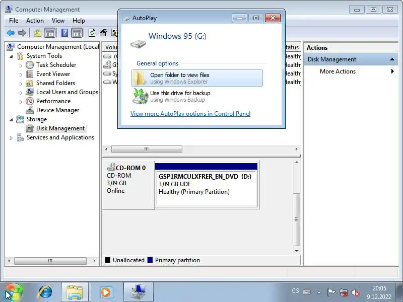This screenshot has width=403, height=302.
Task: Expand Services and Applications node
Action: pos(11,138)
